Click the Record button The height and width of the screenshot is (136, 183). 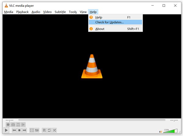8,125
